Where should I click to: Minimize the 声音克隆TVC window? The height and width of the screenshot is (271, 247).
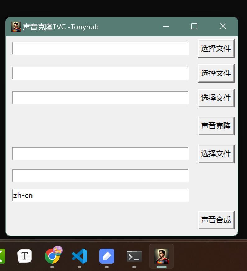pos(166,27)
